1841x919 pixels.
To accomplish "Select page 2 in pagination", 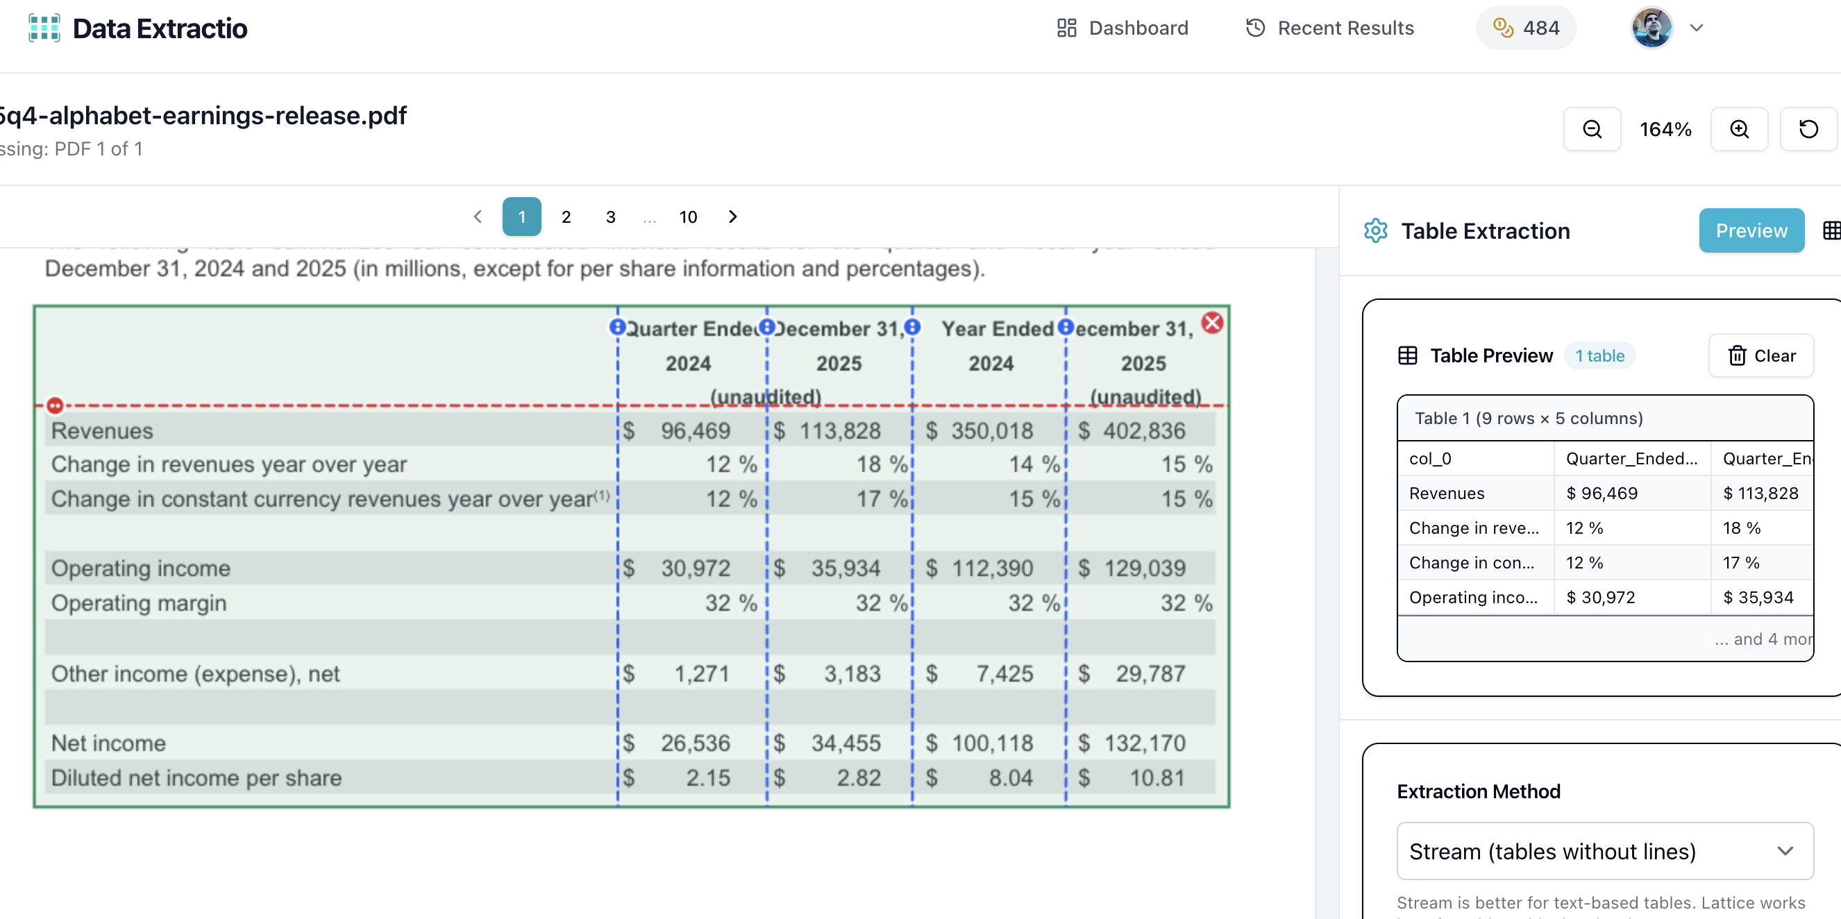I will [566, 217].
